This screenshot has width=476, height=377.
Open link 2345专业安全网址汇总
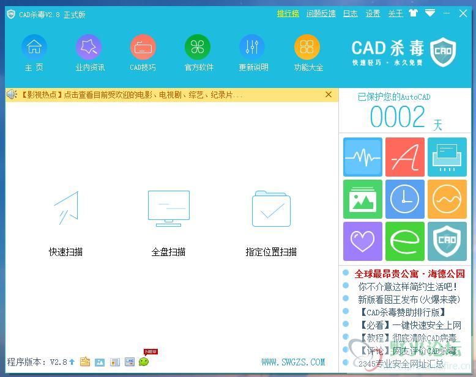(401, 364)
